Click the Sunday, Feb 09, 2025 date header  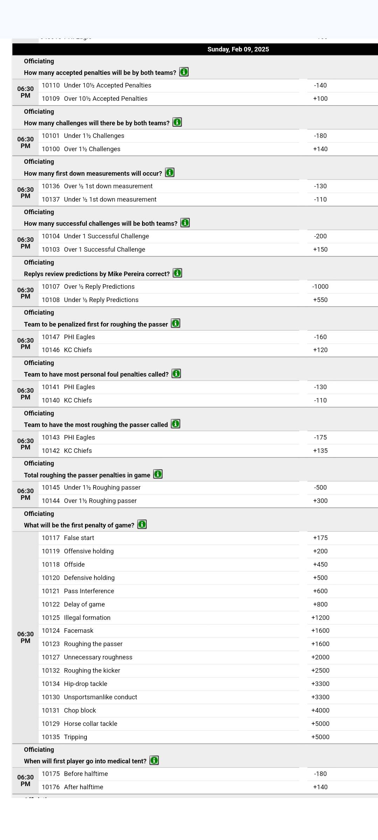point(238,49)
